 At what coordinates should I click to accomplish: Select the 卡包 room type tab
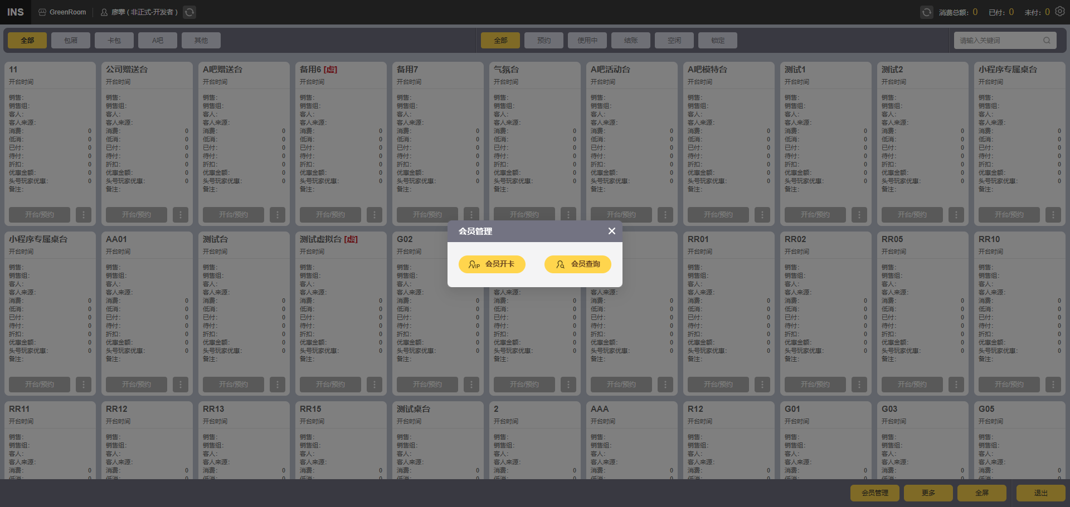point(114,40)
